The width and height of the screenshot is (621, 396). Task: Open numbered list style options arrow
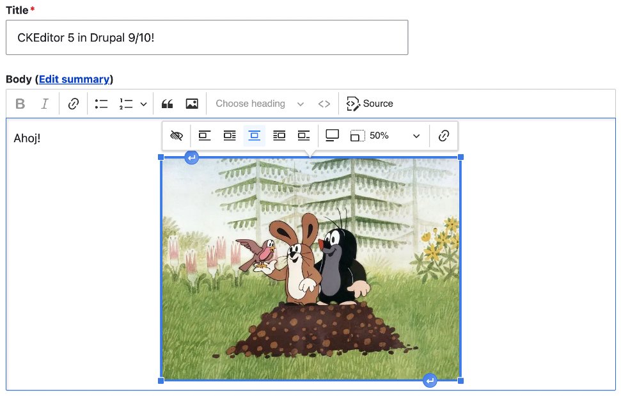click(x=143, y=104)
